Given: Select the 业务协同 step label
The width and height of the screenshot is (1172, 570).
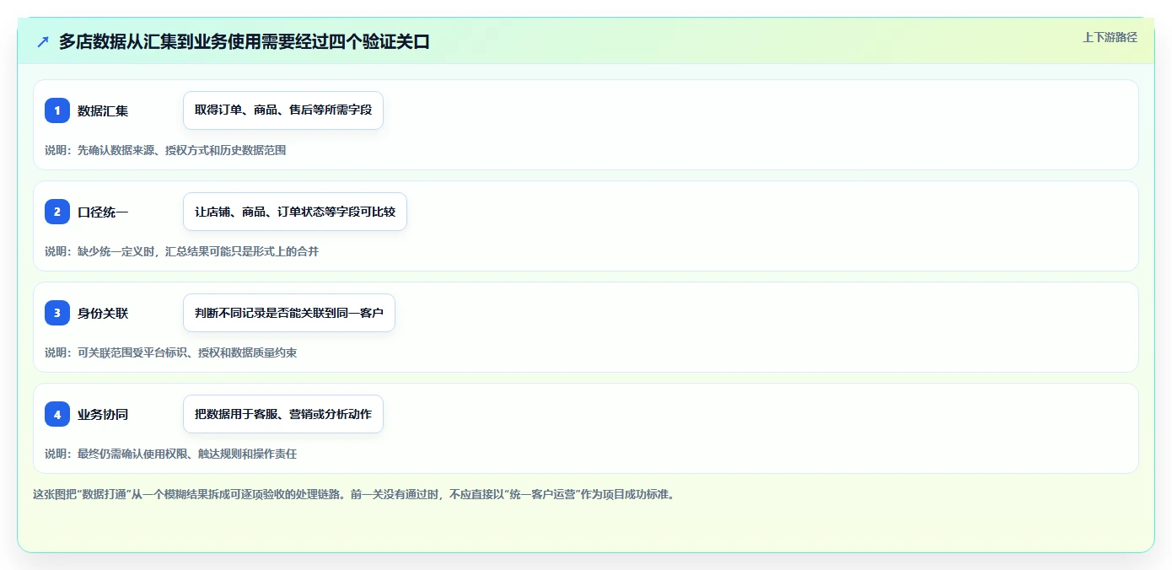Looking at the screenshot, I should tap(103, 414).
